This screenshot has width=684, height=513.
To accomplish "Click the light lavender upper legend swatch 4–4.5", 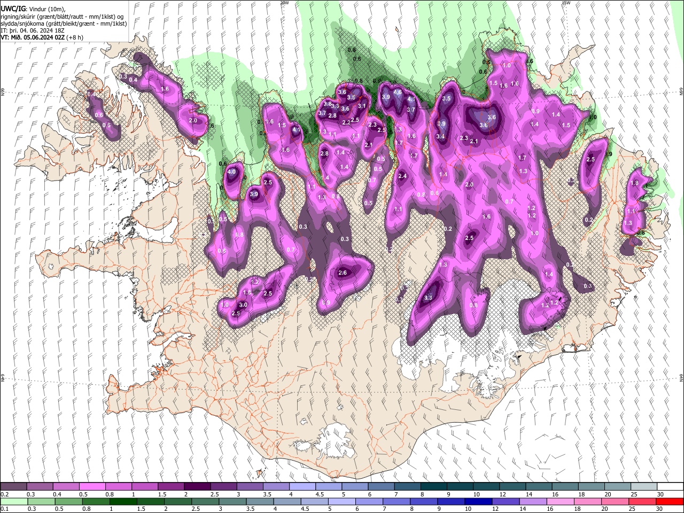I will 302,487.
